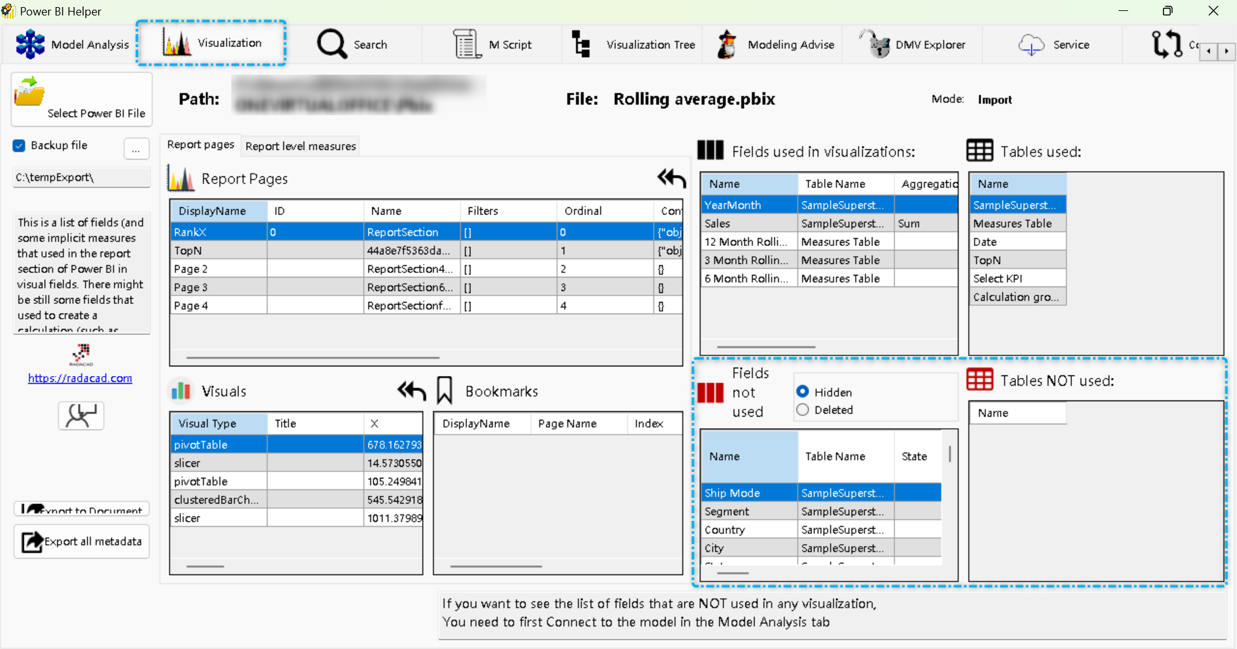1237x649 pixels.
Task: Open the M Script scroll icon
Action: [466, 44]
